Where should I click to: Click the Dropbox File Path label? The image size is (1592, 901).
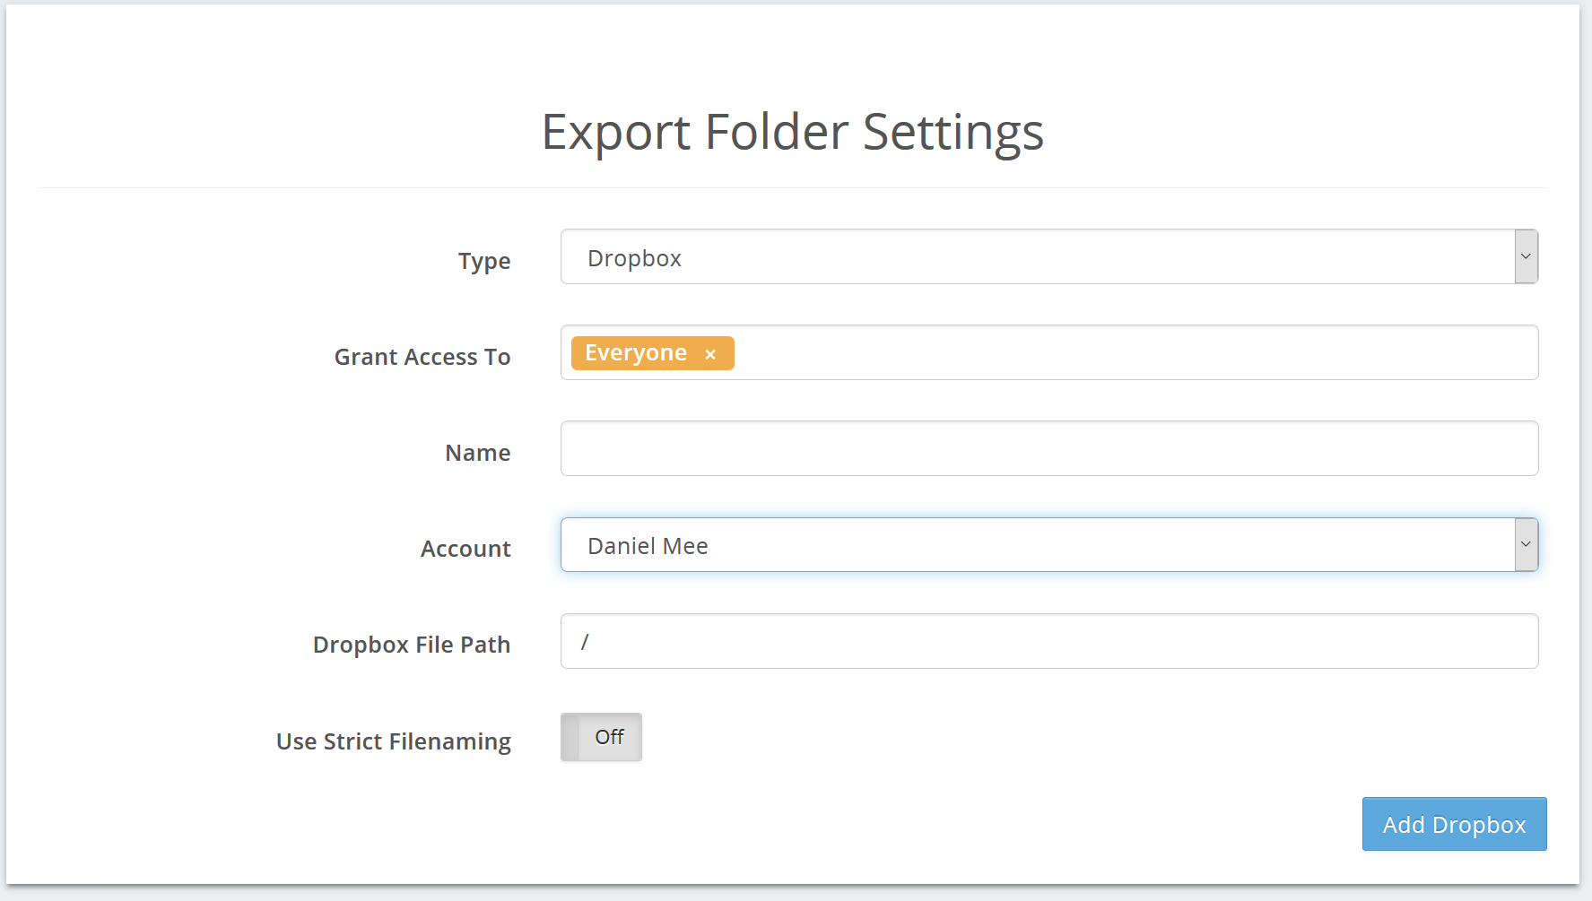pyautogui.click(x=412, y=645)
